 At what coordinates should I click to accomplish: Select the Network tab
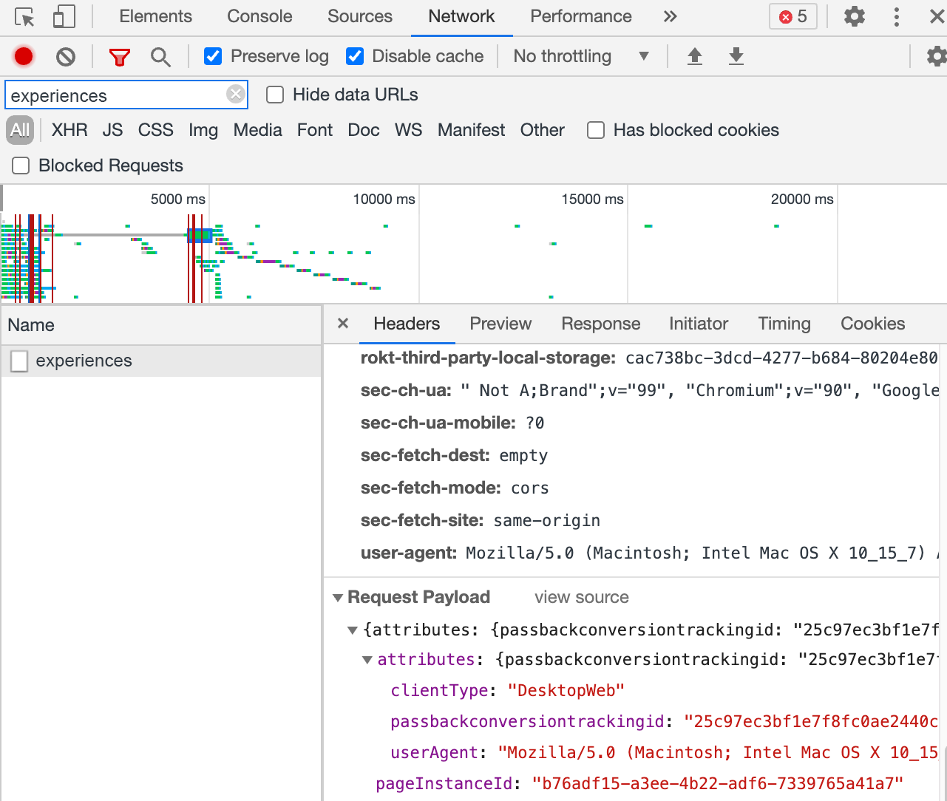click(x=461, y=16)
